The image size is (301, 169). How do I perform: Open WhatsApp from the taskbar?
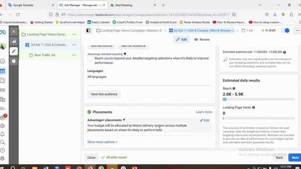click(x=101, y=168)
